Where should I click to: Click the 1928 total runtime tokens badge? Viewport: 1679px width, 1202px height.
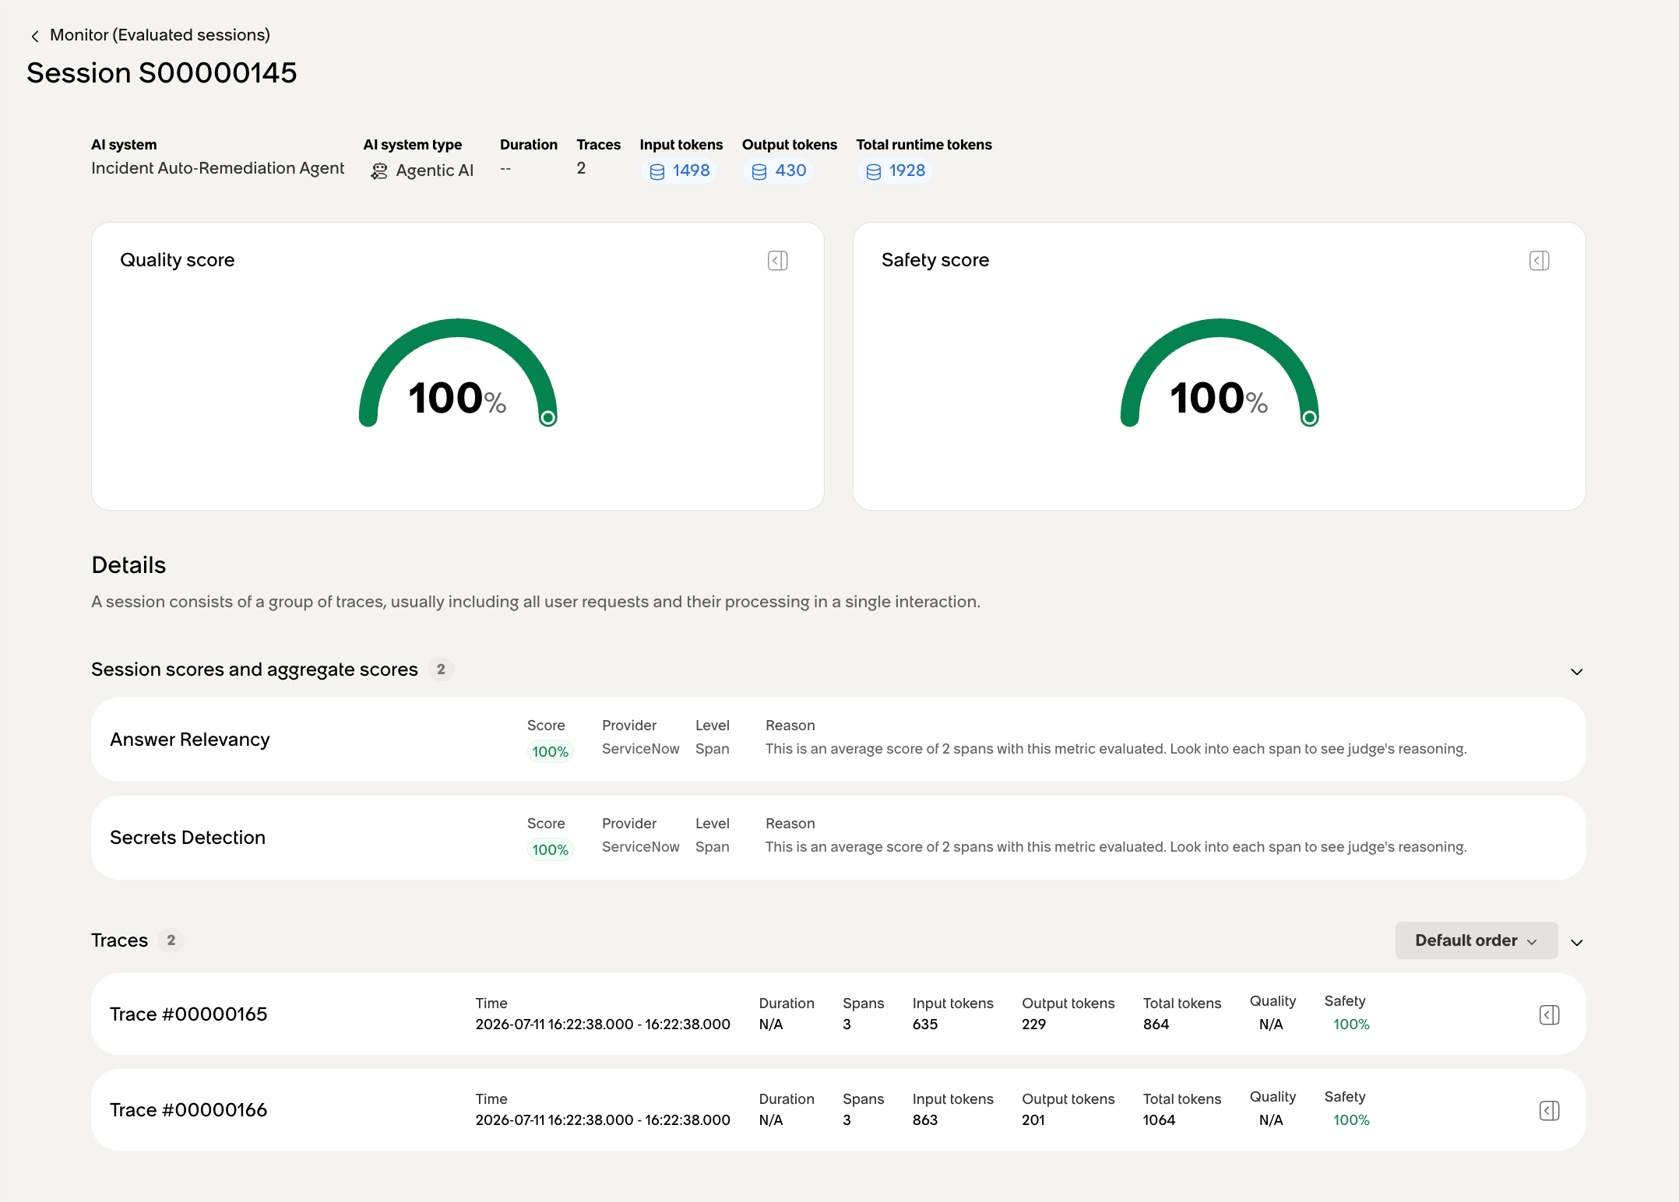896,170
